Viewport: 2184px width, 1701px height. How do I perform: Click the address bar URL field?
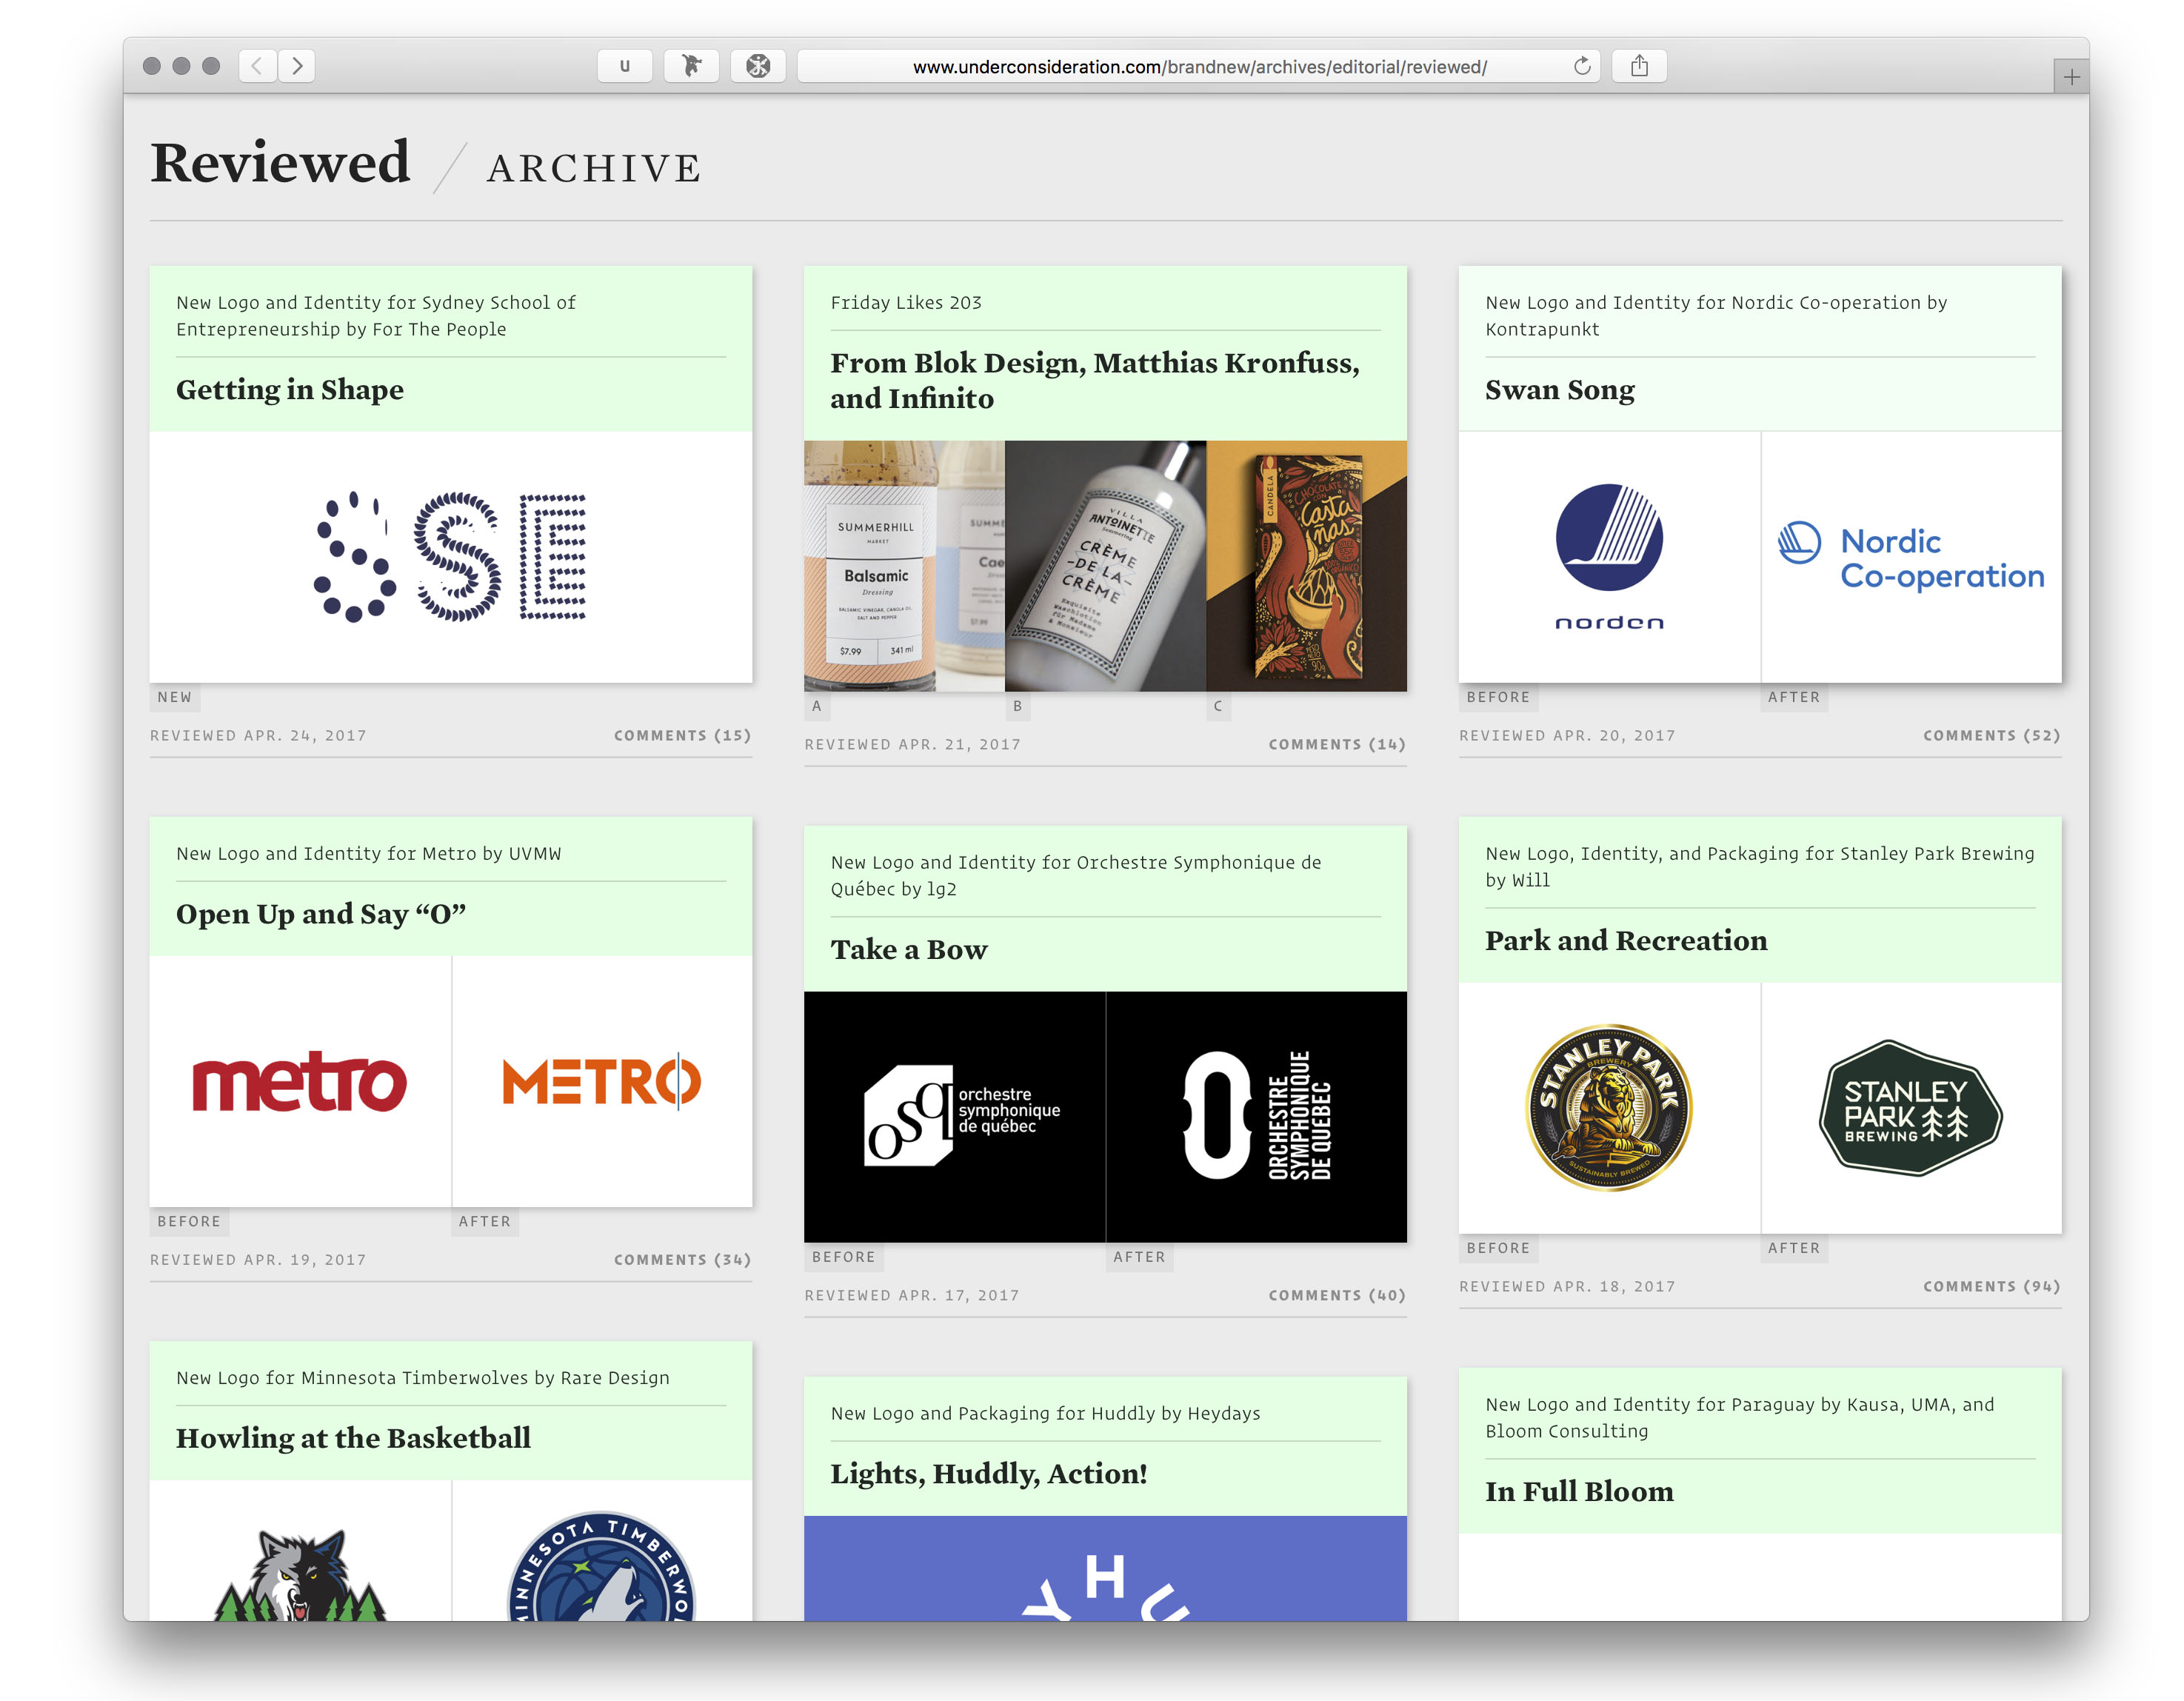pyautogui.click(x=1198, y=66)
